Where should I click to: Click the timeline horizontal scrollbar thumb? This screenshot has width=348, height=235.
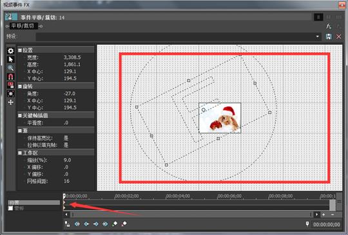click(x=191, y=214)
